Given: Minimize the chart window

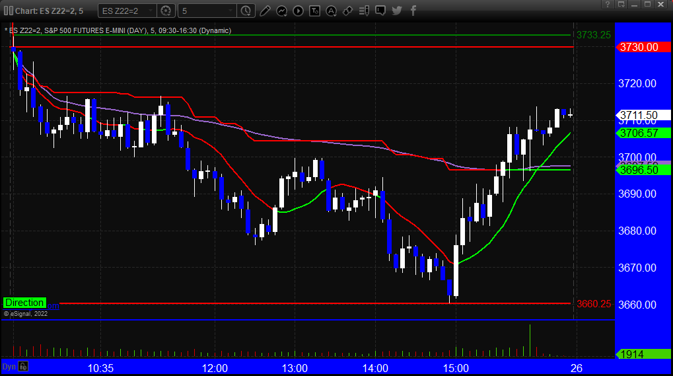Looking at the screenshot, I should point(635,4).
